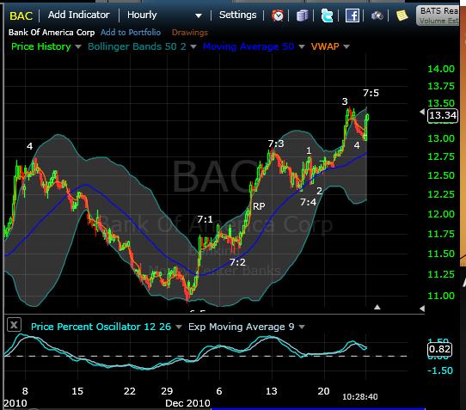Click the Price Percent Oscillator 12 26 label

click(x=101, y=327)
